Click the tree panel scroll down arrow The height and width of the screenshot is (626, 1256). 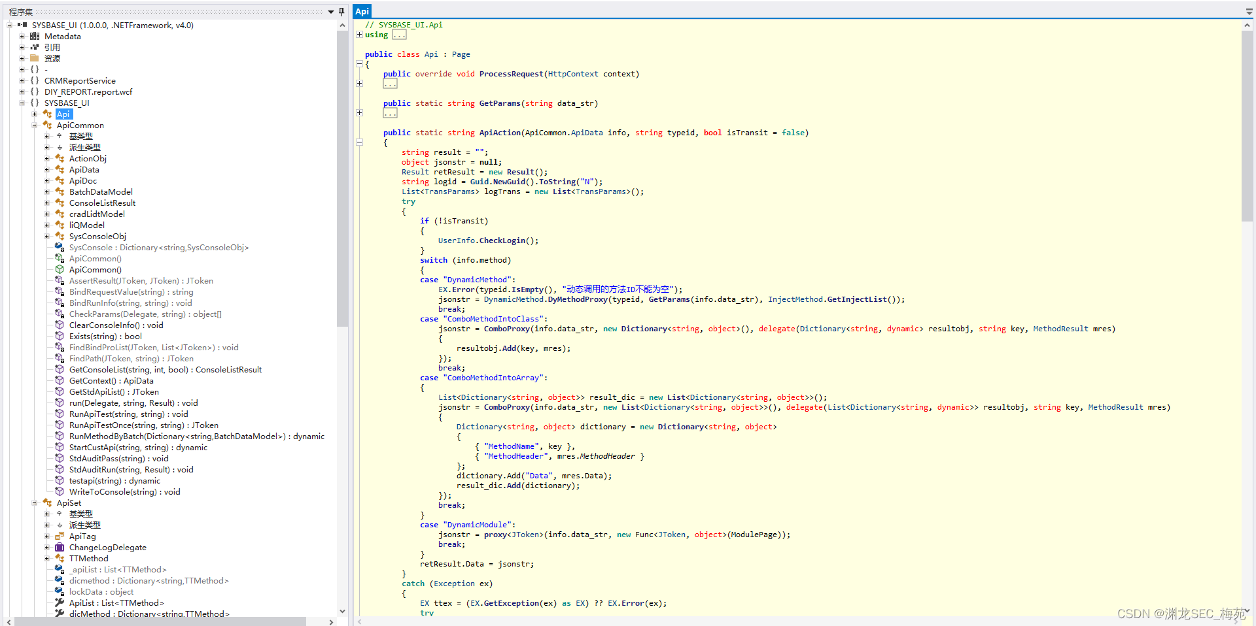pos(342,611)
